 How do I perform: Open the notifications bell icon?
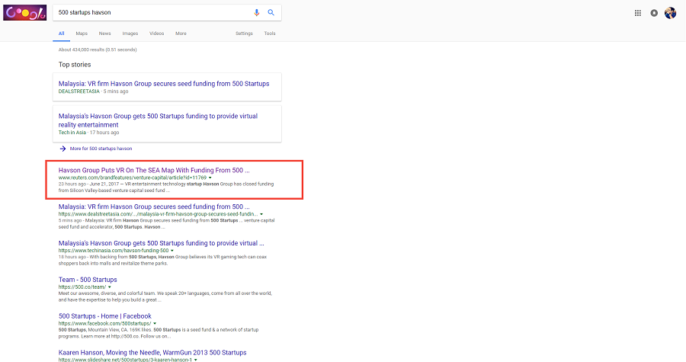pos(654,13)
